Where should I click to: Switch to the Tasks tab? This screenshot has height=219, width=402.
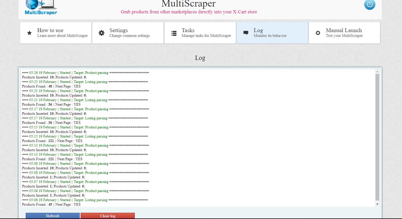point(200,33)
